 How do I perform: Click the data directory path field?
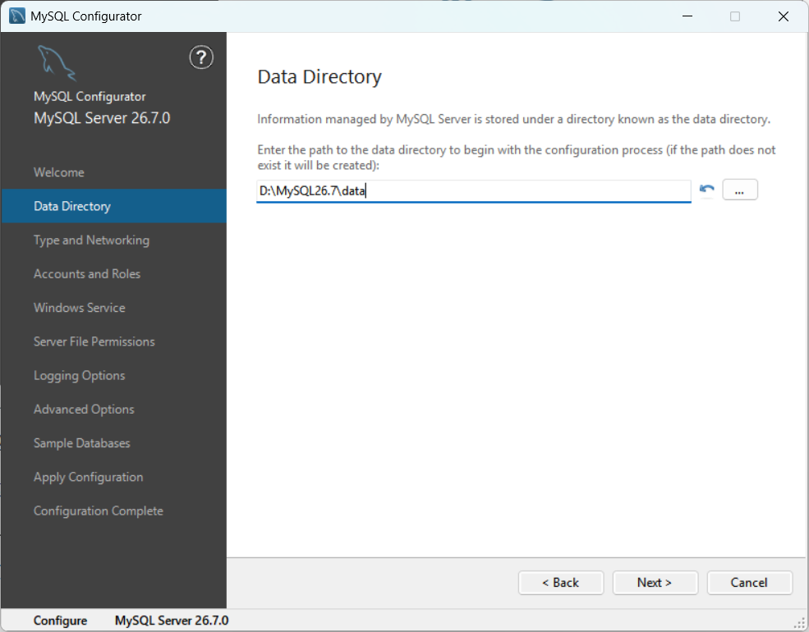pyautogui.click(x=474, y=191)
